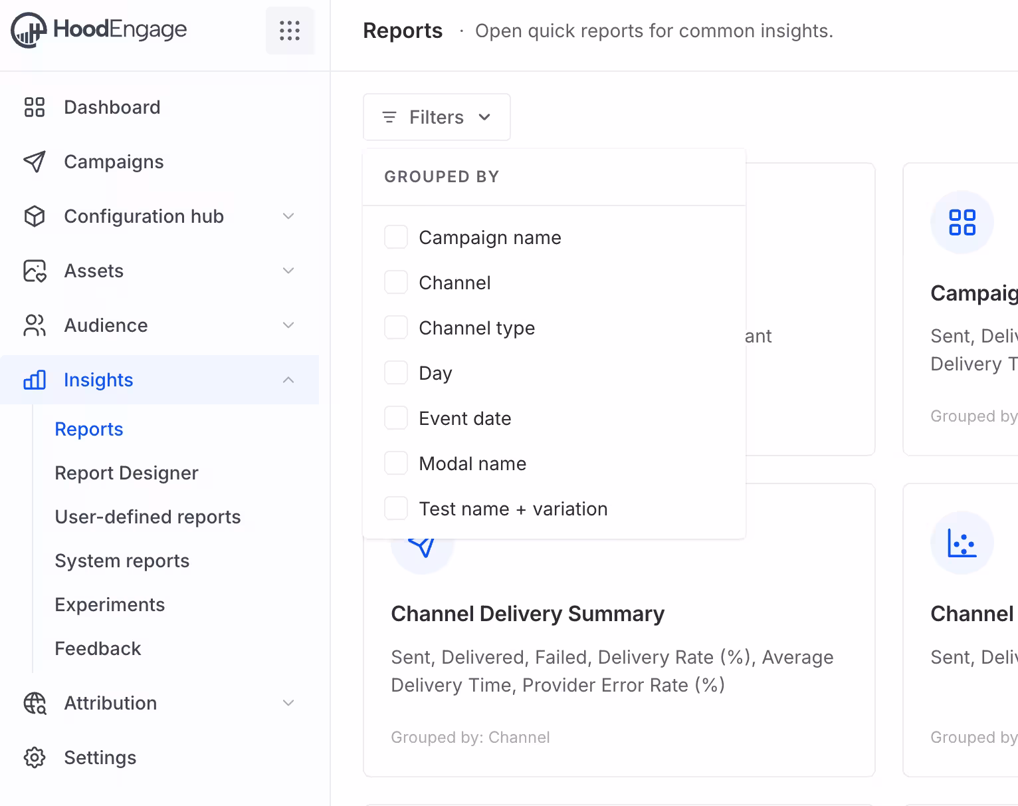Viewport: 1018px width, 806px height.
Task: Click the Attribution globe icon
Action: click(x=35, y=703)
